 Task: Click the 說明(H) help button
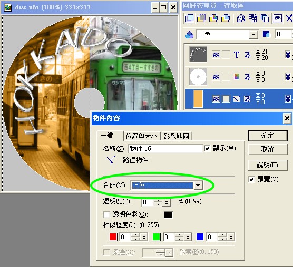268,165
